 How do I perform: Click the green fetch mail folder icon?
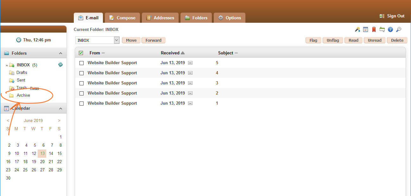(x=382, y=29)
